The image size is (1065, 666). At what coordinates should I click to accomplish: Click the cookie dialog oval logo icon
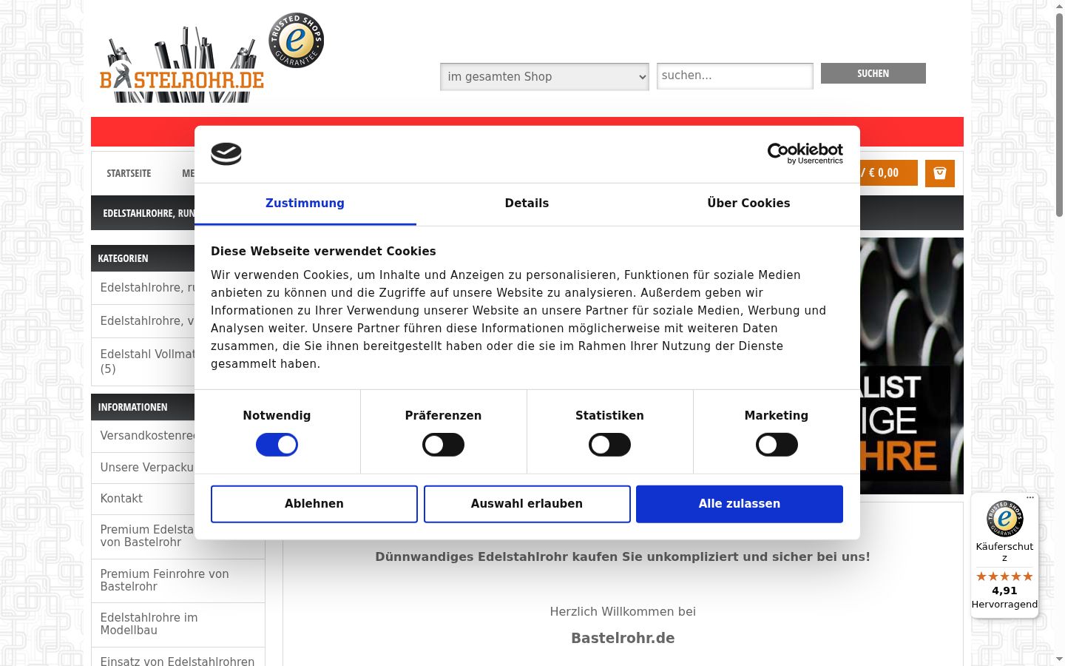coord(226,153)
